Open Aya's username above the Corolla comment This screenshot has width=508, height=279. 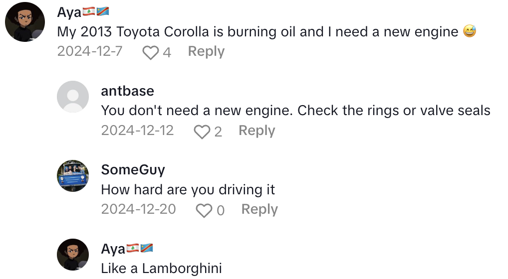pos(69,12)
